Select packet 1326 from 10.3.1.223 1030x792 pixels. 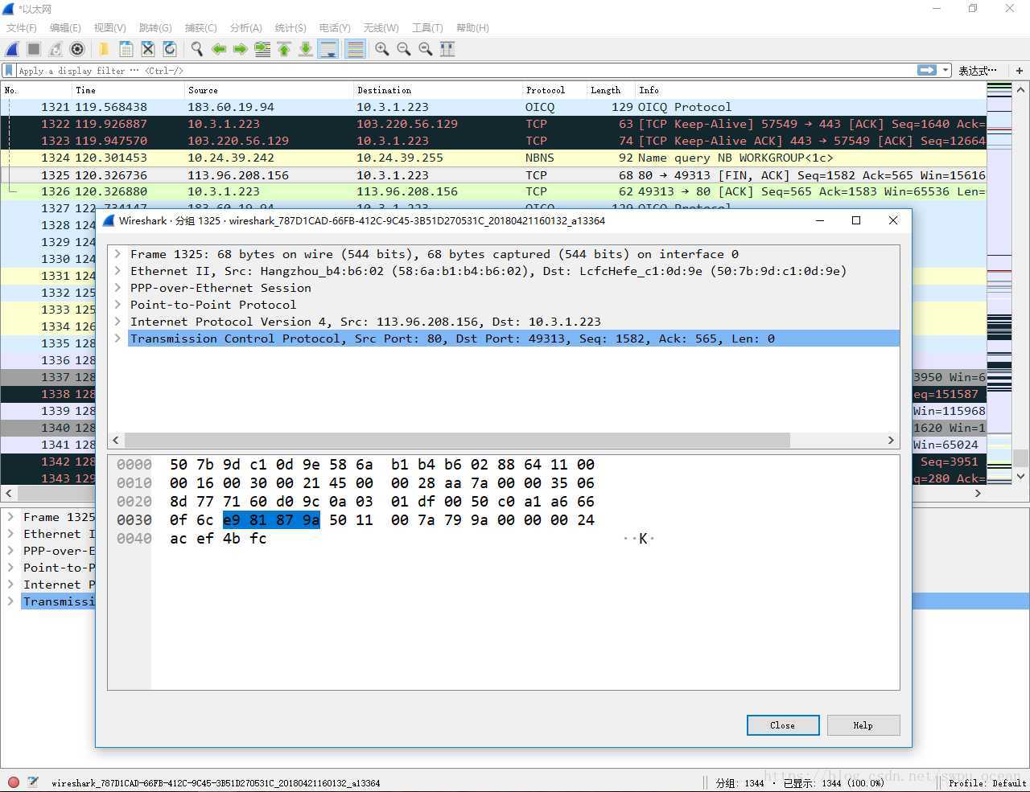pyautogui.click(x=493, y=191)
